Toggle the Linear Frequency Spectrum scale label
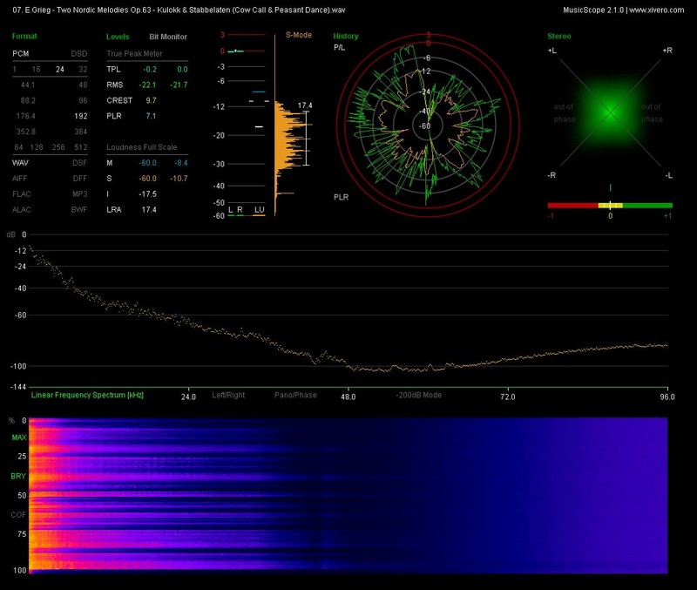This screenshot has width=697, height=590. (x=87, y=395)
